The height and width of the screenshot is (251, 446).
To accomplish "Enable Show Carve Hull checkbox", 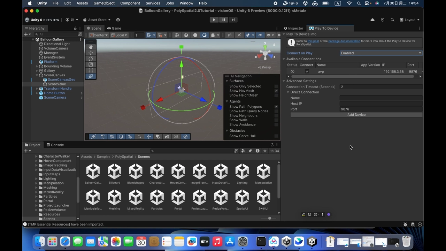I will point(276,136).
